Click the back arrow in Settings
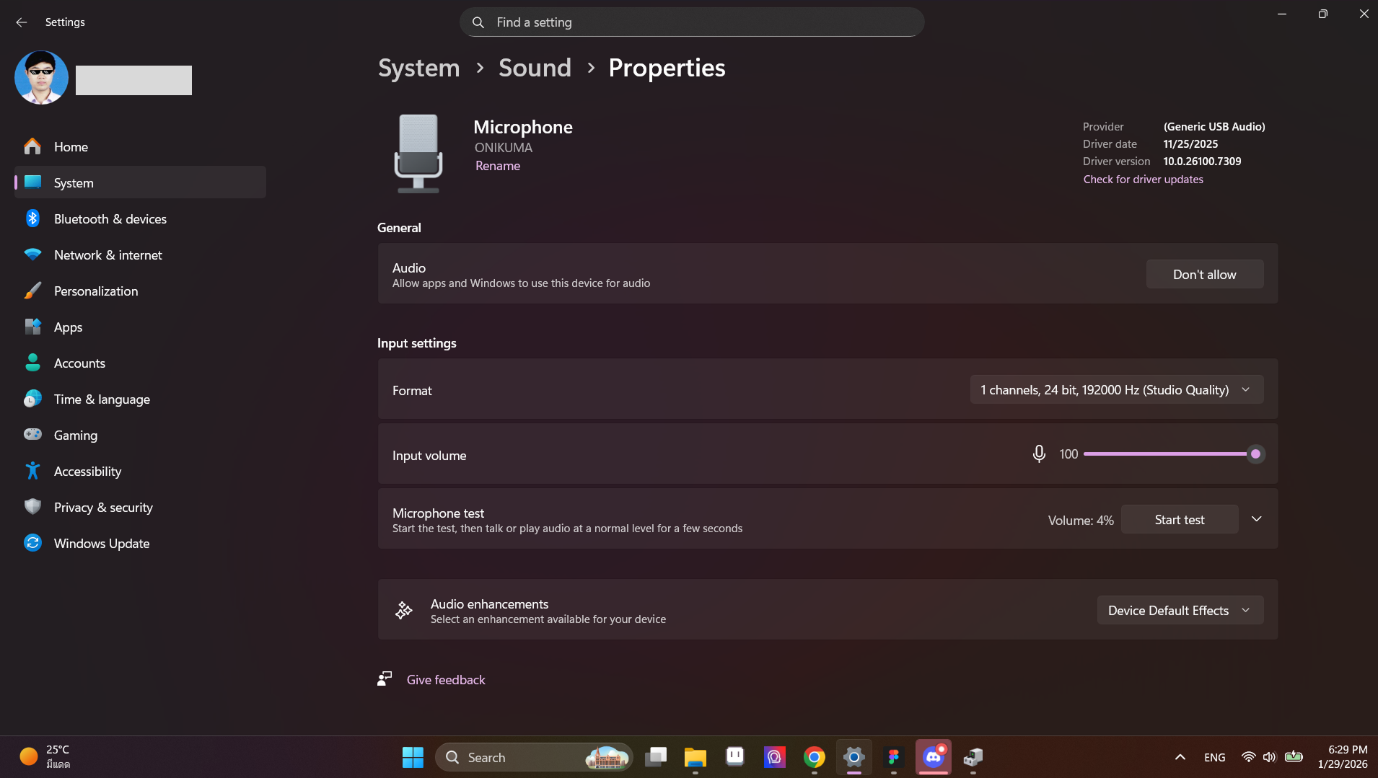Viewport: 1378px width, 778px height. click(x=21, y=22)
